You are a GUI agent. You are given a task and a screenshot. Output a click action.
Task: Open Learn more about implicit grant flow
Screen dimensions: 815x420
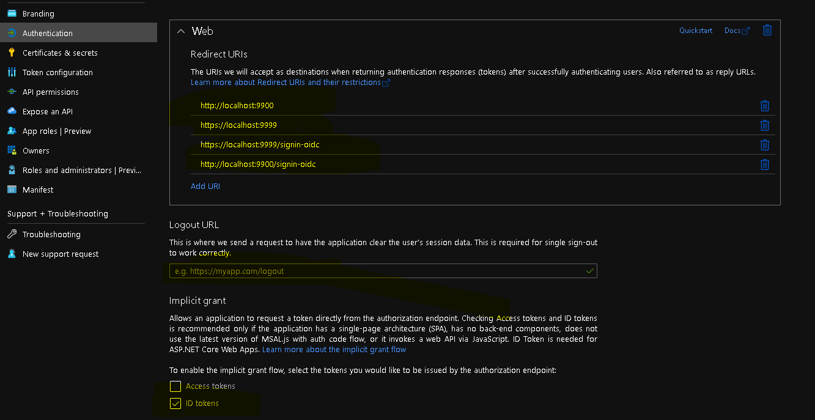pos(334,350)
